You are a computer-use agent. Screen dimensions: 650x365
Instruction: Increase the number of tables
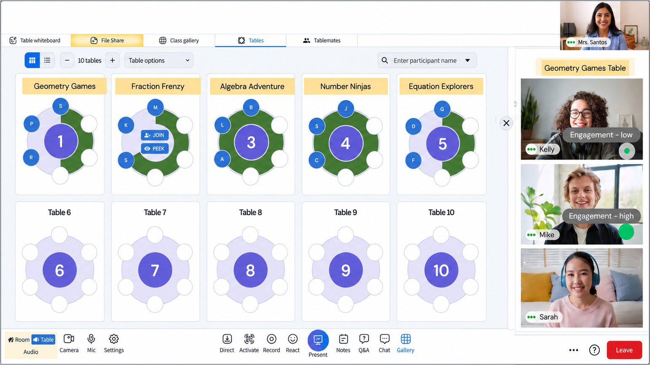(x=113, y=60)
